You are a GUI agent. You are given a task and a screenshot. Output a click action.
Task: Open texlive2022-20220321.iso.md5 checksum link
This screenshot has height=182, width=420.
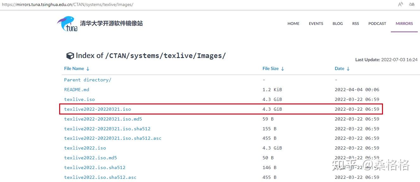[x=103, y=119]
